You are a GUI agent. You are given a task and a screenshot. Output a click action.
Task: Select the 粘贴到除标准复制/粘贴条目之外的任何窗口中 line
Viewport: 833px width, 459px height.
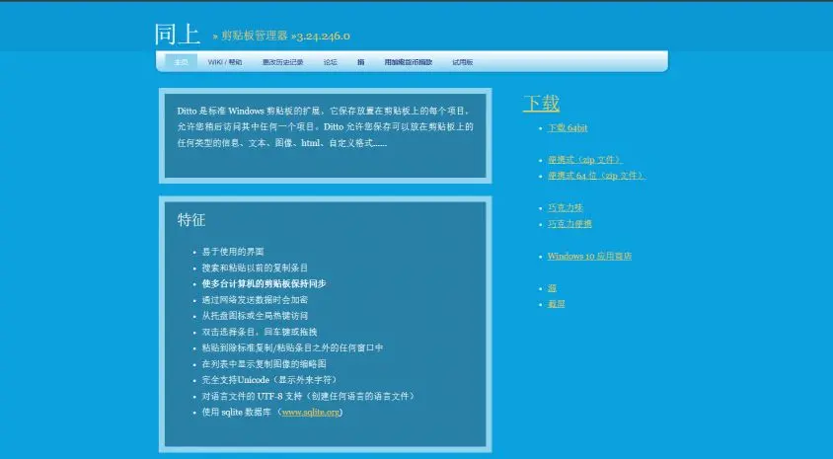point(292,347)
